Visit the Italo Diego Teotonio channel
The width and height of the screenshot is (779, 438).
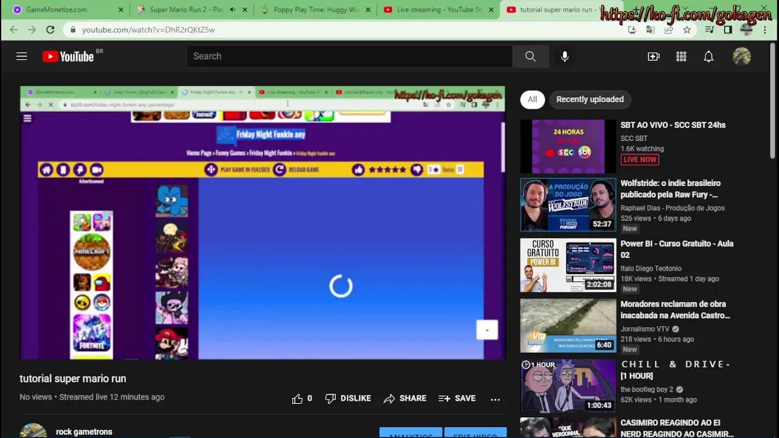[x=651, y=268]
